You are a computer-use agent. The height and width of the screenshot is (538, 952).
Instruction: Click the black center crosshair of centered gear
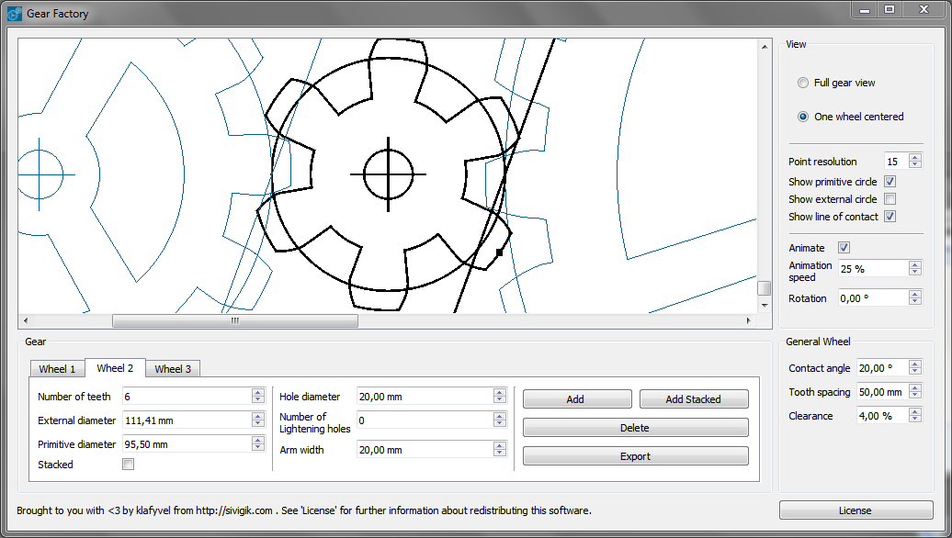pos(389,174)
